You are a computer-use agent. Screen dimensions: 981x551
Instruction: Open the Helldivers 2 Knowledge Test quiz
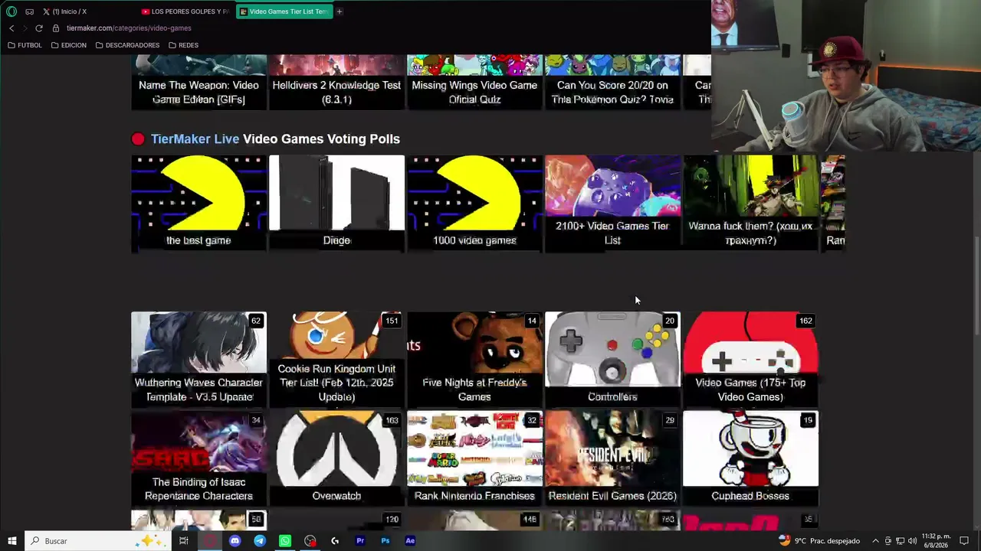coord(336,82)
